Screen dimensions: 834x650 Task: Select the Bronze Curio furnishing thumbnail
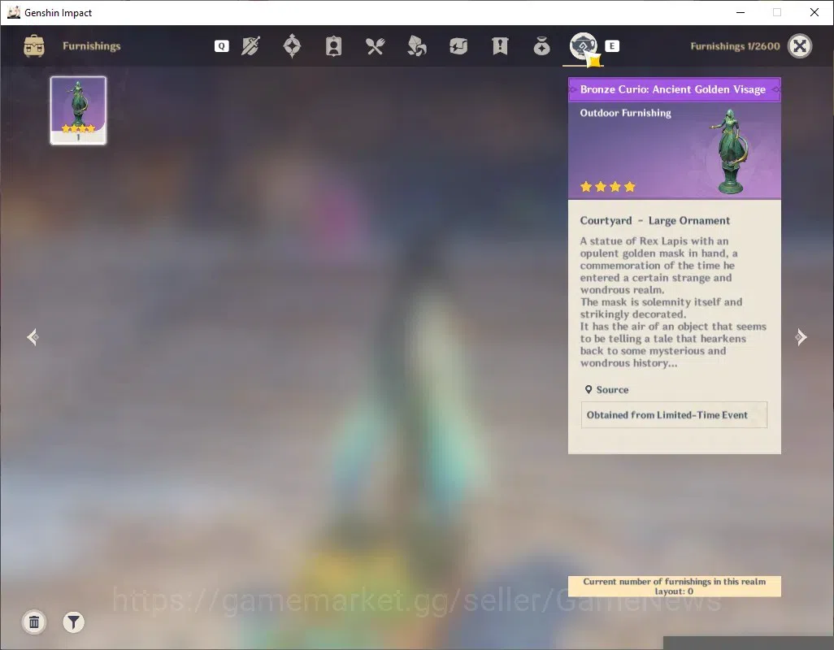tap(78, 110)
